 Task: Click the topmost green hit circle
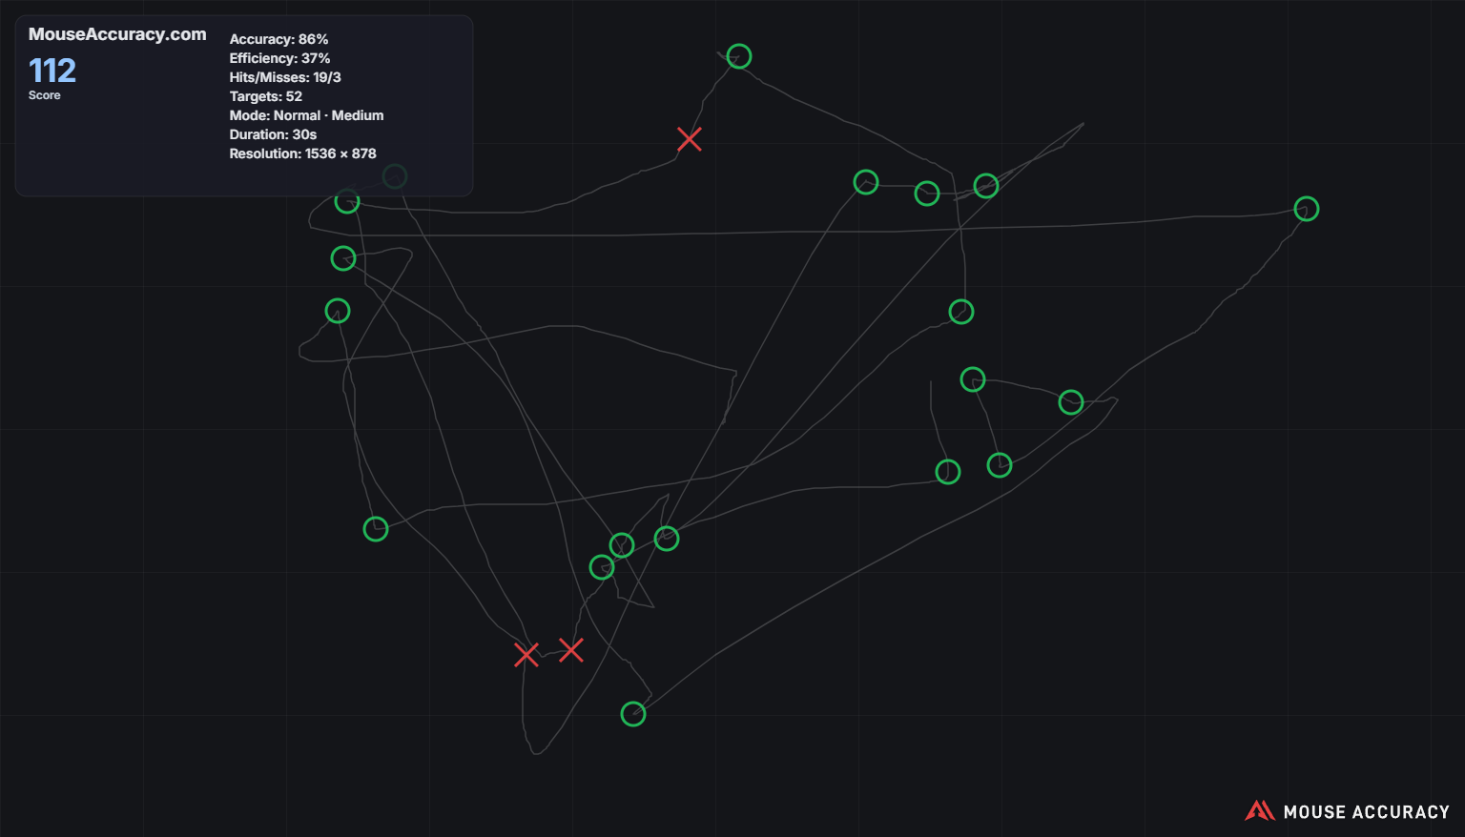739,57
